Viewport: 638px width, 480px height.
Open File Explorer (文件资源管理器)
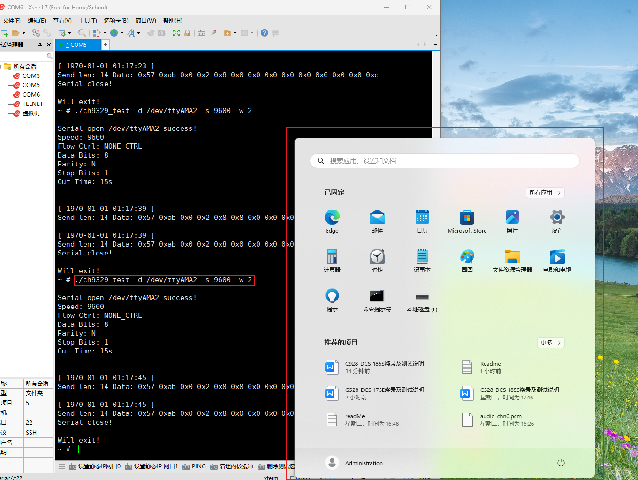click(512, 261)
